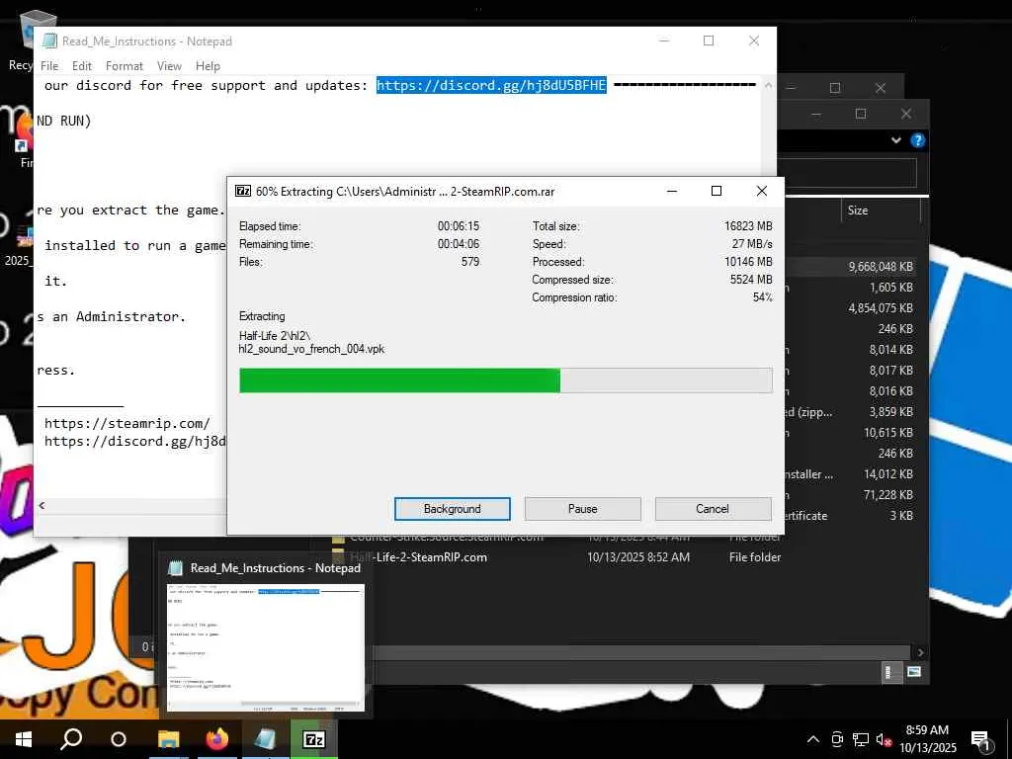Click Notepad title bar icon
Image resolution: width=1012 pixels, height=759 pixels.
(49, 41)
